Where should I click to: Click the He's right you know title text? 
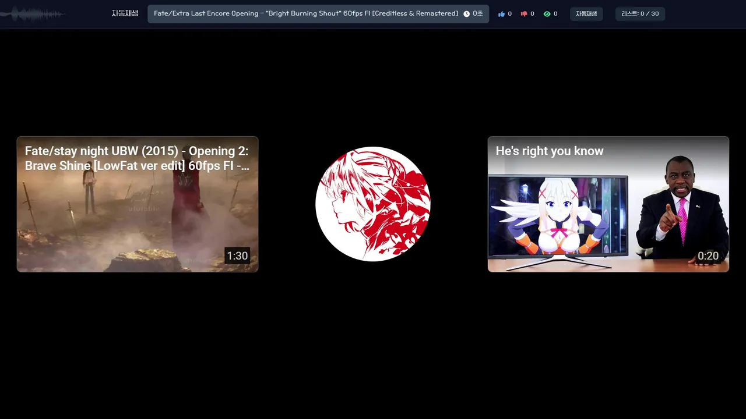point(550,151)
